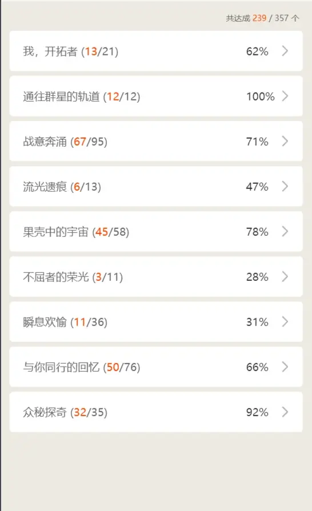Open 瞬息欢愉 (11/36) category

[156, 321]
